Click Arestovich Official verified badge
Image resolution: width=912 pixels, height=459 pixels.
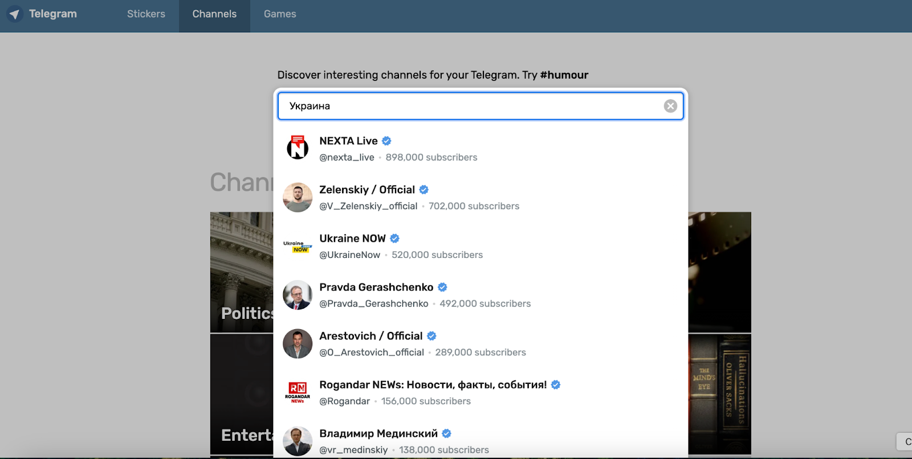coord(431,336)
